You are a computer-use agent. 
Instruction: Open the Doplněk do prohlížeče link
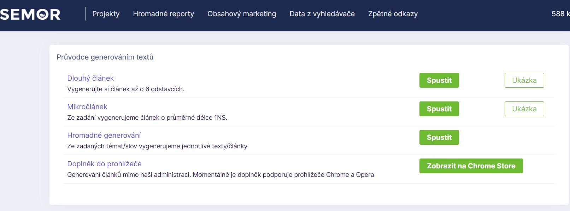click(x=104, y=163)
